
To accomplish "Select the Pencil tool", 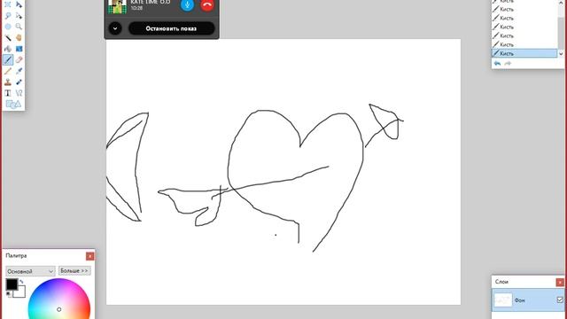I will click(8, 71).
